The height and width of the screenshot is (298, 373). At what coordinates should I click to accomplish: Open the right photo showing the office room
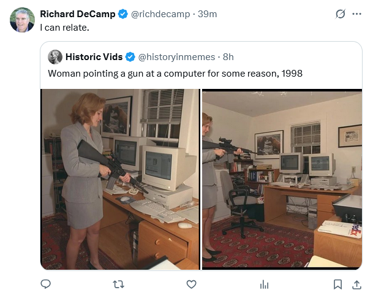click(282, 179)
